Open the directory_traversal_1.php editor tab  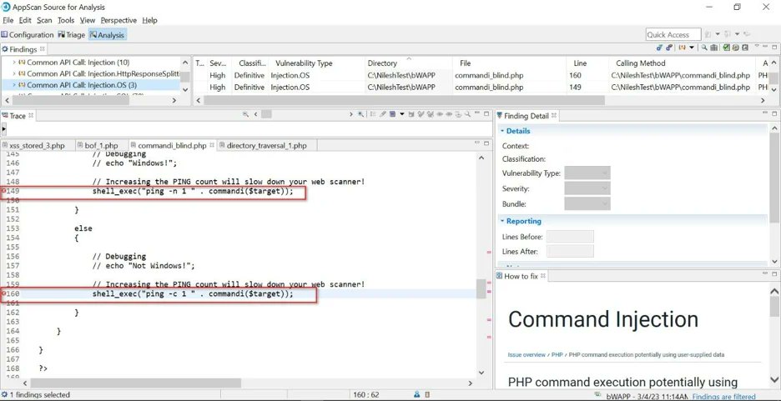pos(266,146)
